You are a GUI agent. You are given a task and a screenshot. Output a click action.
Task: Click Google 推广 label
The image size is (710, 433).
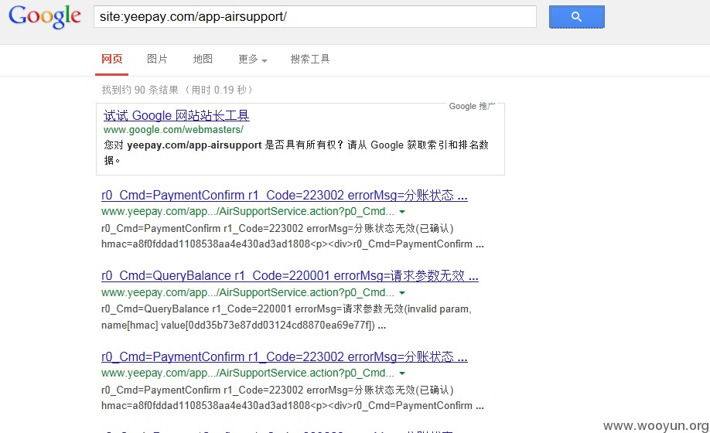[471, 106]
